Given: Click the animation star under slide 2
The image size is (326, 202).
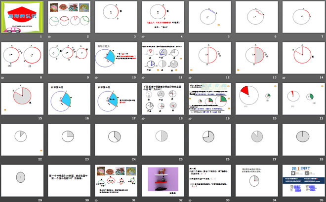Looking at the screenshot, I should 49,37.
